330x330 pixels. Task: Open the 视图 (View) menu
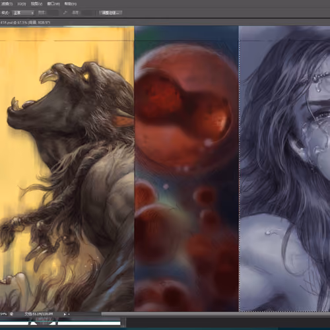pyautogui.click(x=36, y=4)
